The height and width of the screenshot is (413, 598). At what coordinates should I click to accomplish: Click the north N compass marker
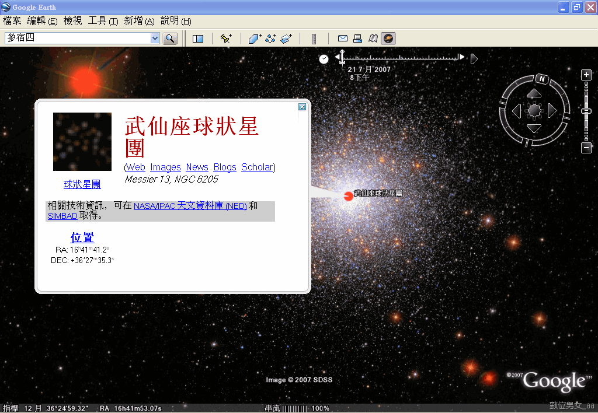(541, 79)
